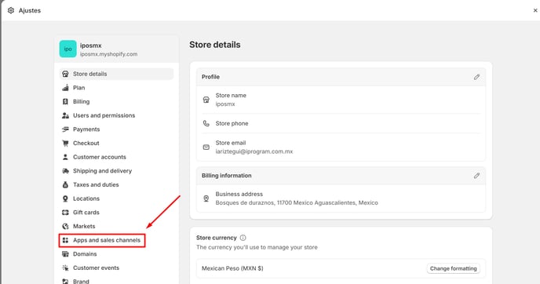This screenshot has width=540, height=284.
Task: Click the Store email envelope icon
Action: click(206, 147)
